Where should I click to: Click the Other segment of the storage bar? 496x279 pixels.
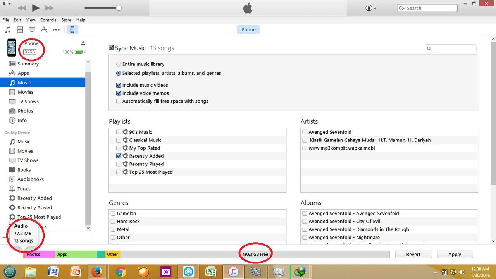tap(112, 254)
